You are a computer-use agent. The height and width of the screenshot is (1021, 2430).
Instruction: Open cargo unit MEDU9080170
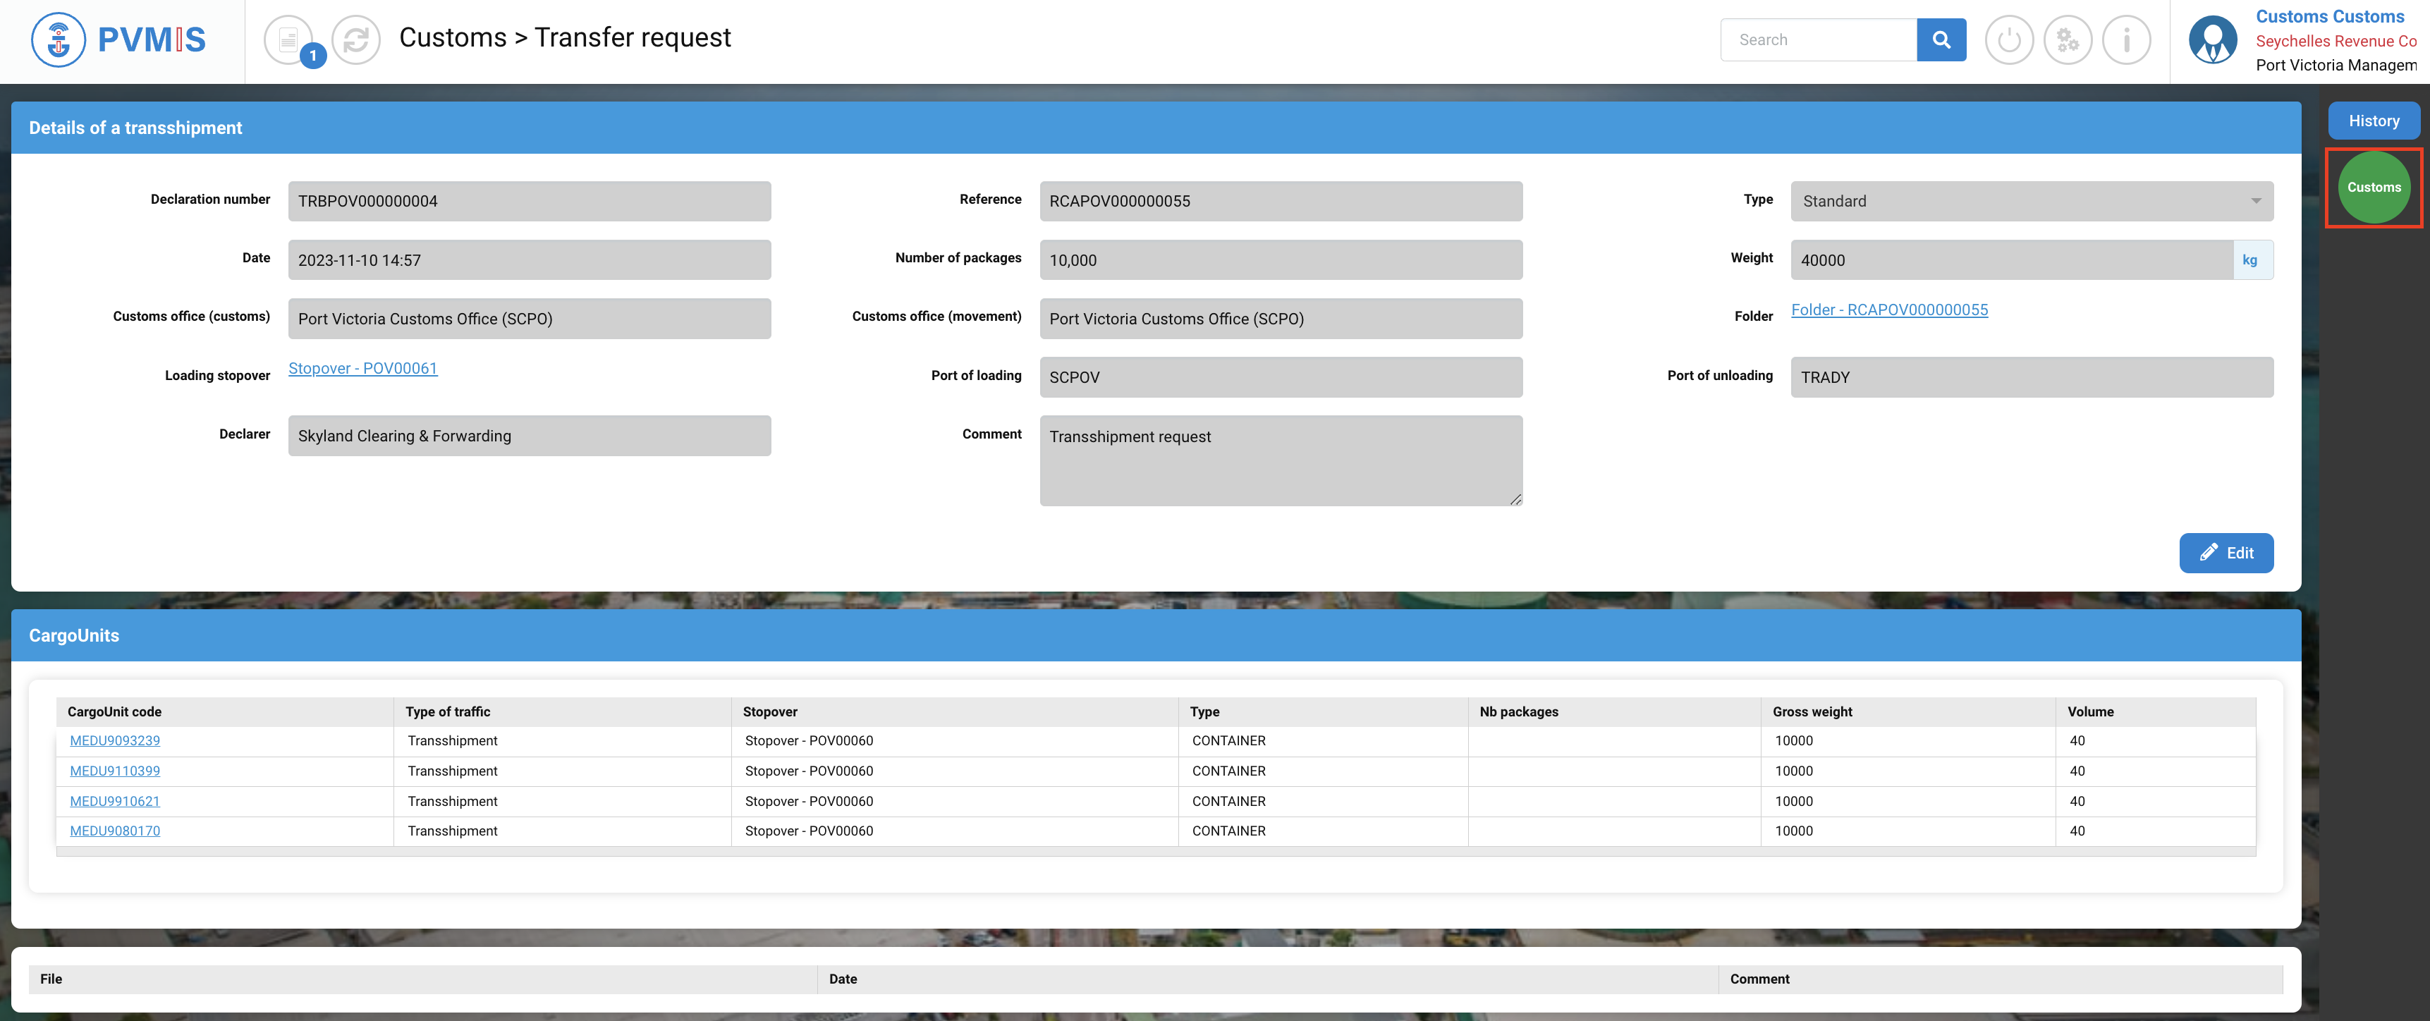[x=115, y=831]
